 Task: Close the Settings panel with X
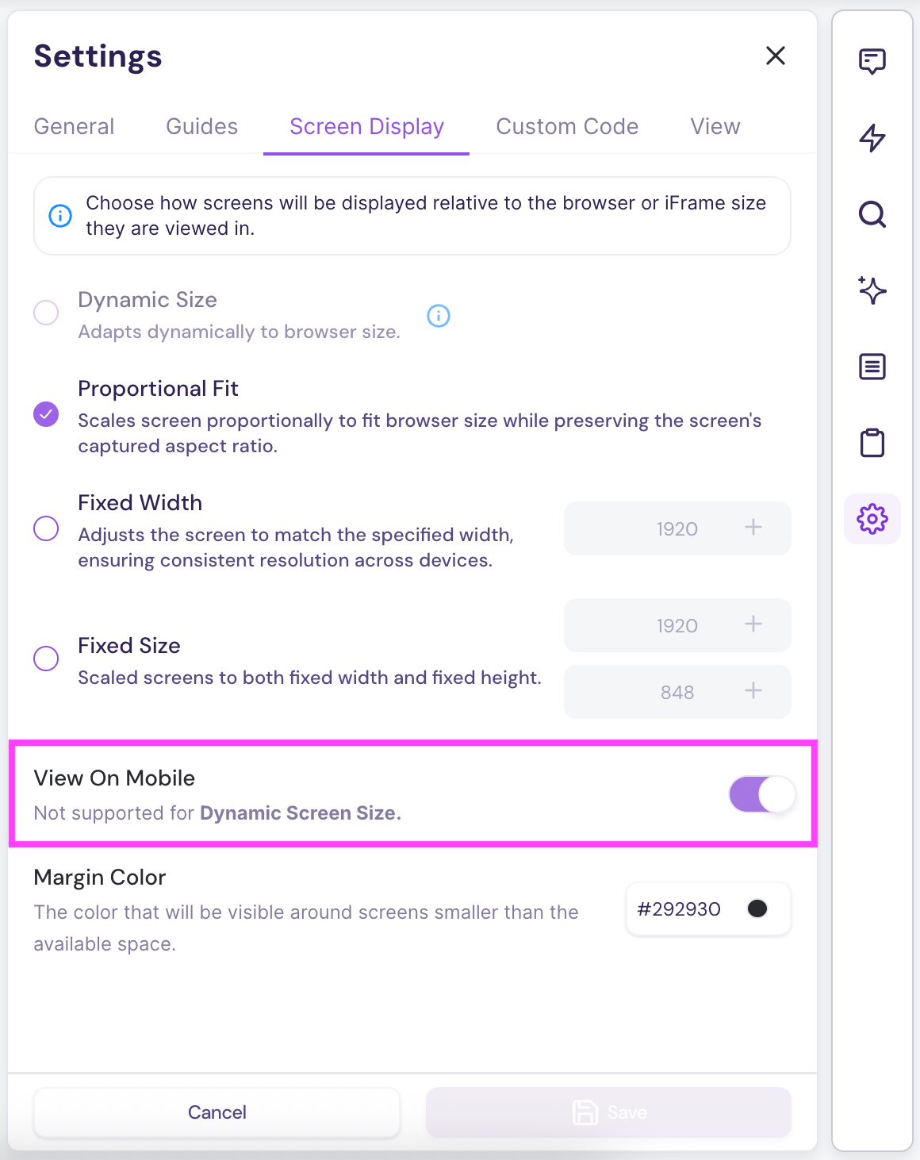(x=775, y=56)
